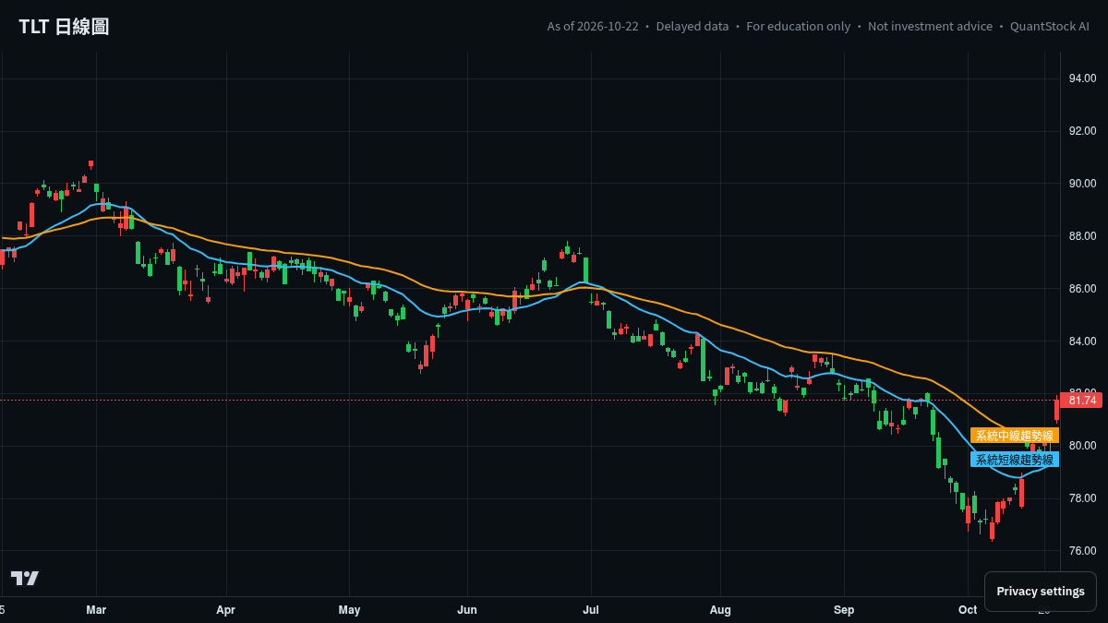Click the QuantStock AI text in header
This screenshot has width=1108, height=623.
(1050, 27)
